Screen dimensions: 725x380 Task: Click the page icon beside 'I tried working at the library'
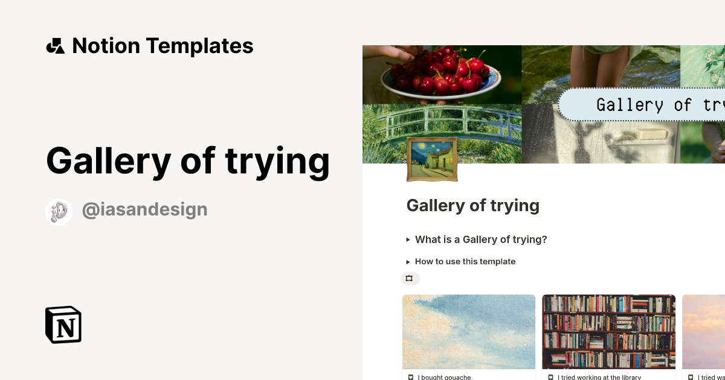(550, 376)
